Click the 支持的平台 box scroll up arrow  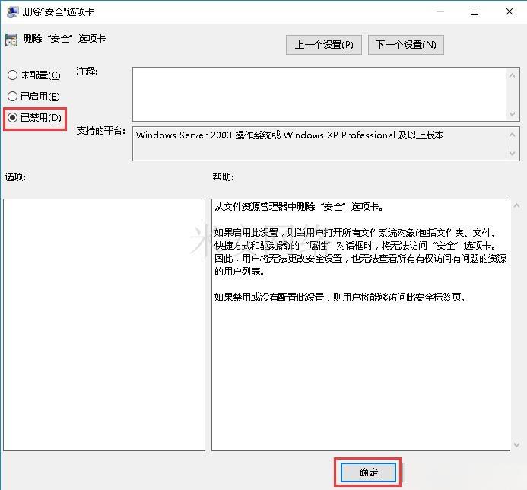(x=512, y=135)
